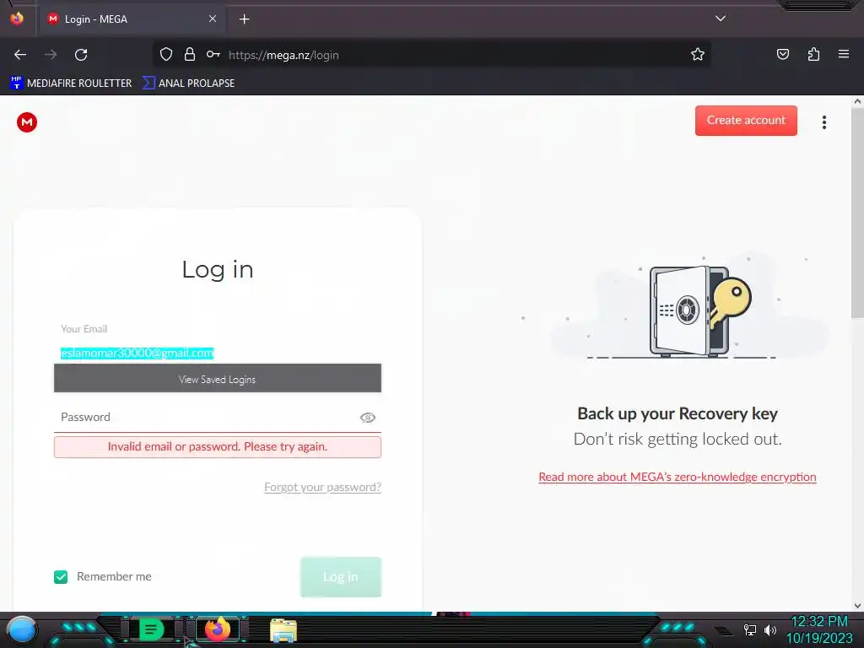Click the scrollbar down arrow
The width and height of the screenshot is (864, 648).
(x=857, y=606)
